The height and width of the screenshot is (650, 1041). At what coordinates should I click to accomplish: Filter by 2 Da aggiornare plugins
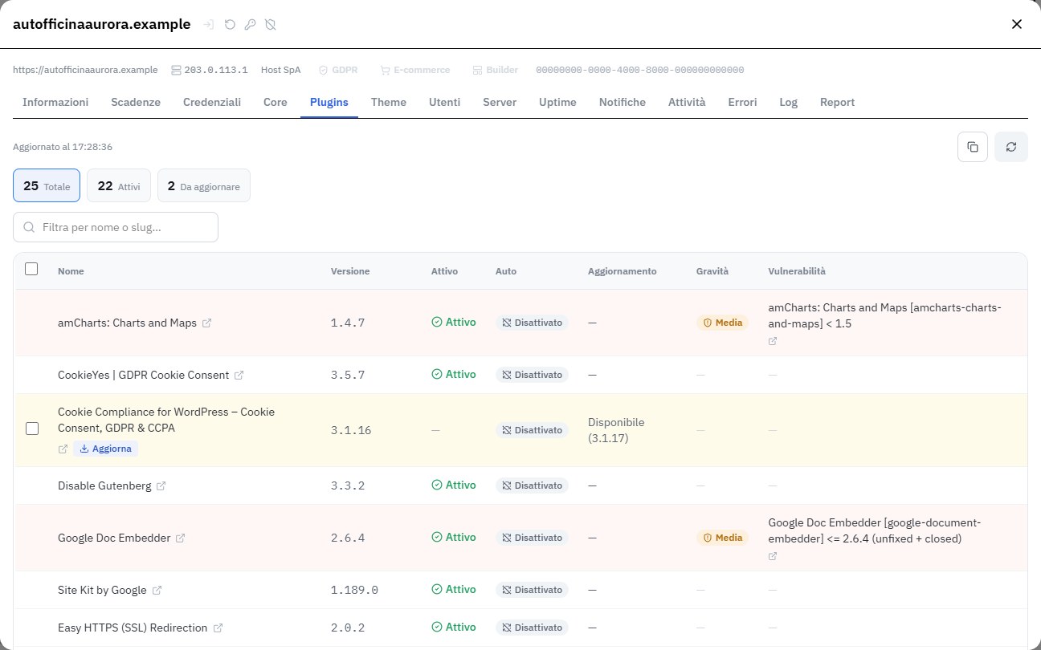204,185
